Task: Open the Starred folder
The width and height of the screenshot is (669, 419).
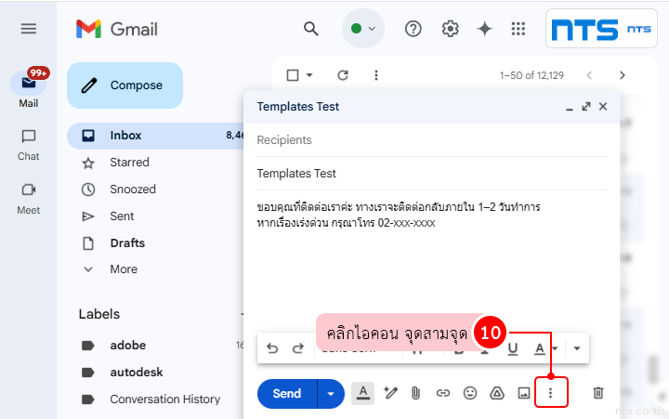Action: 129,162
